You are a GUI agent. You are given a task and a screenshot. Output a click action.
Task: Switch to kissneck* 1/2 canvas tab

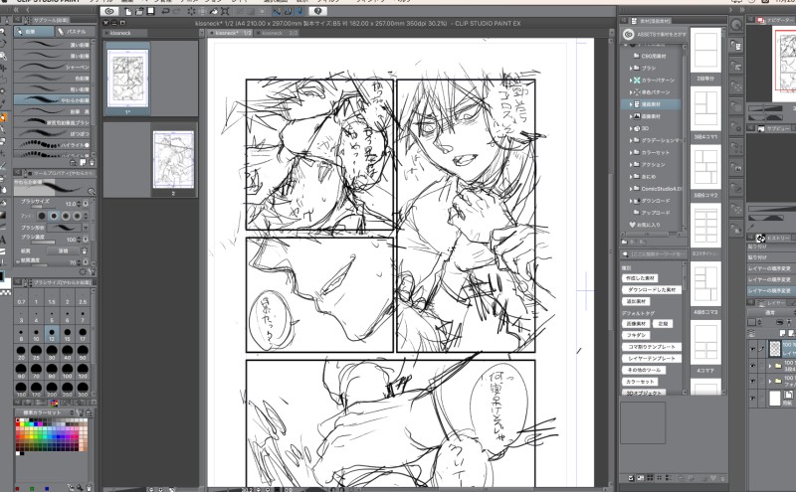pos(231,33)
